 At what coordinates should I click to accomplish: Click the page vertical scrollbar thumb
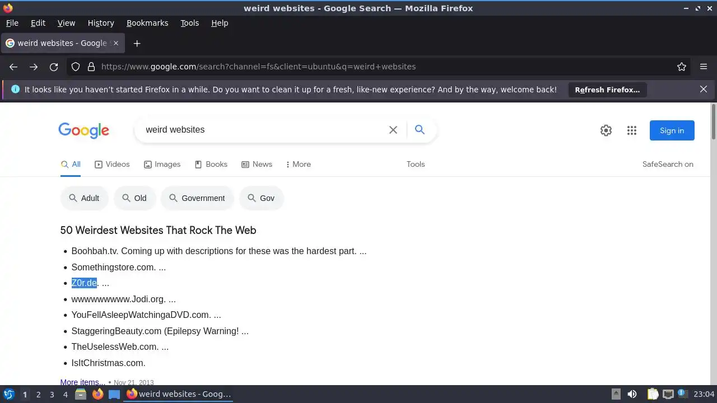click(713, 122)
